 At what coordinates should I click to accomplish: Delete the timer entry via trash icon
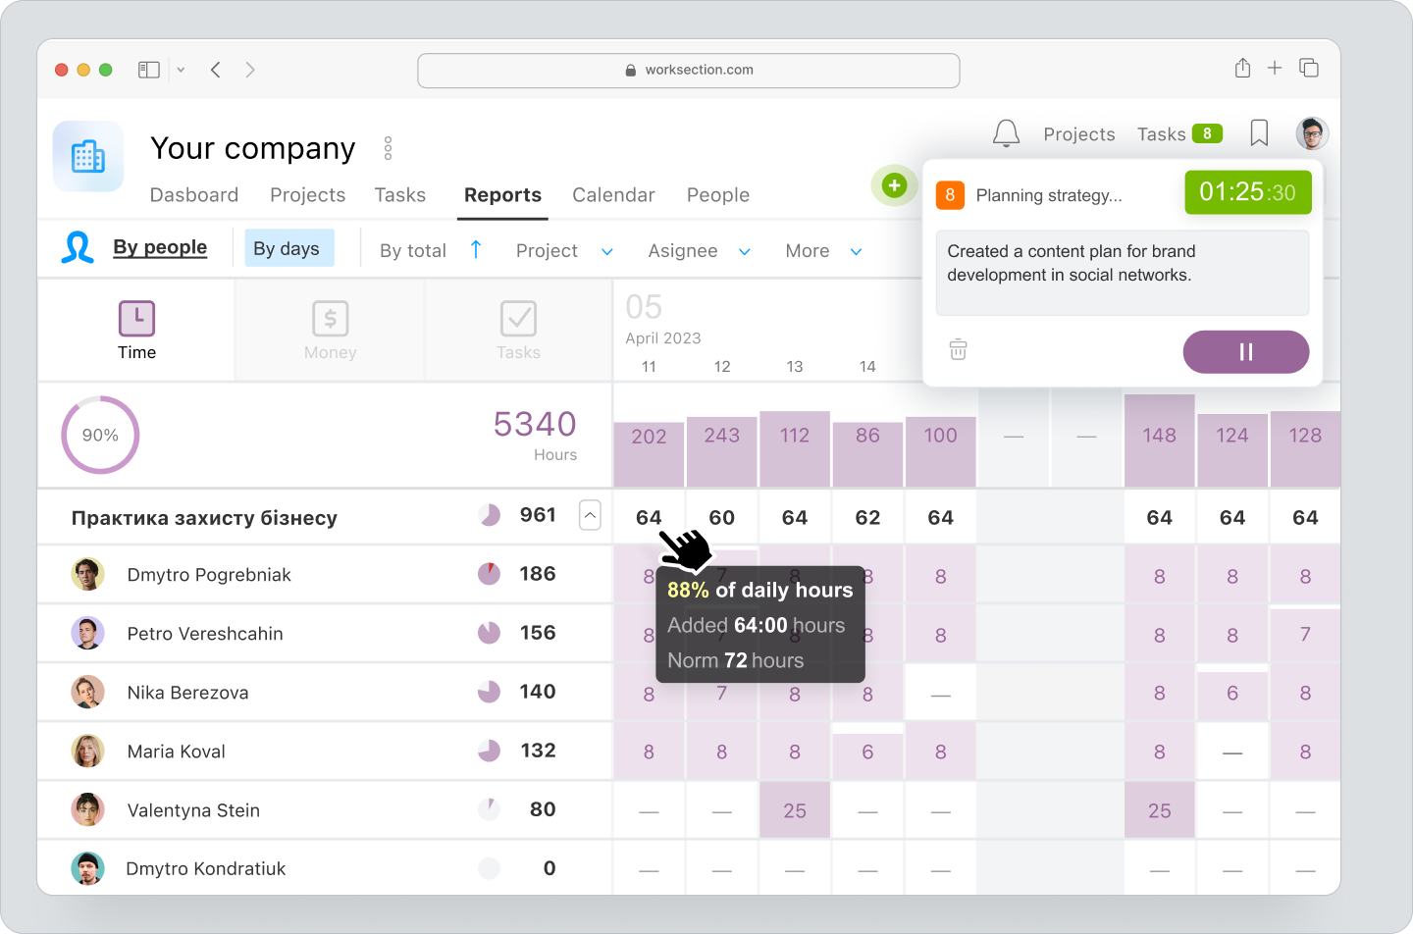tap(958, 349)
